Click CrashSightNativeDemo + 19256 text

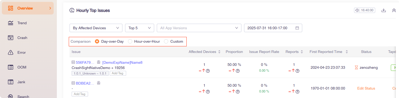[98, 68]
